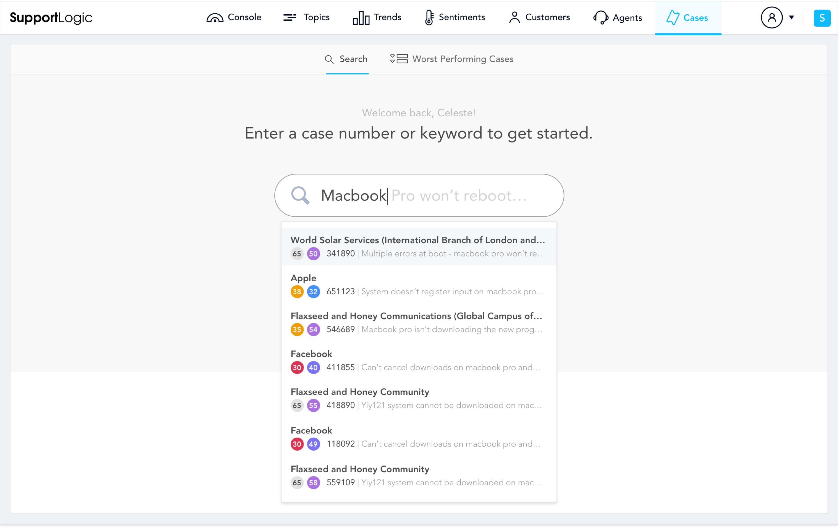Go to Topics menu label

(x=316, y=17)
